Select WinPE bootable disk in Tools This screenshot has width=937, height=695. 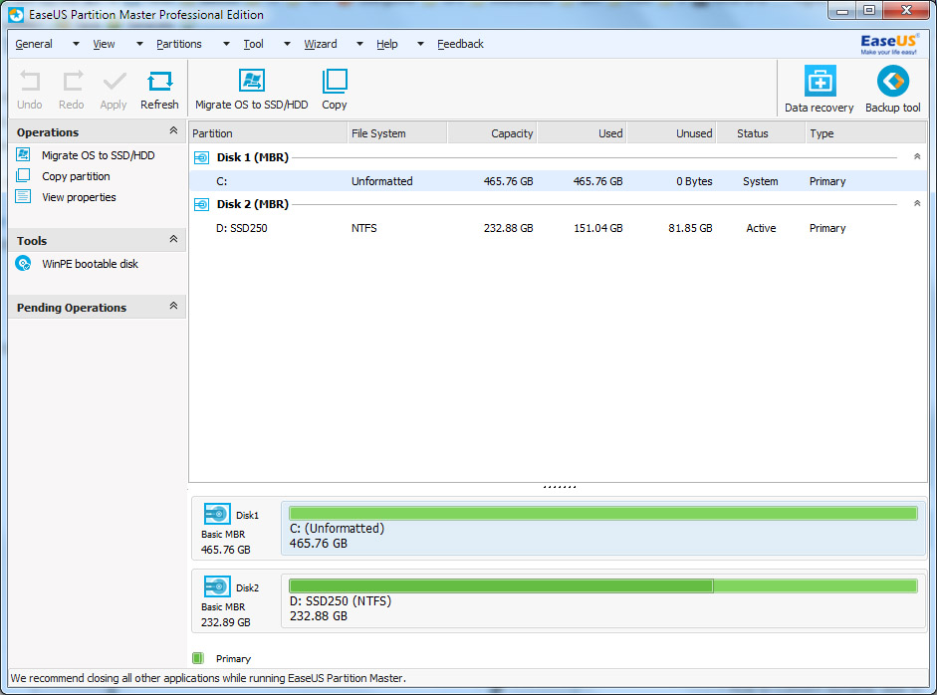[90, 264]
